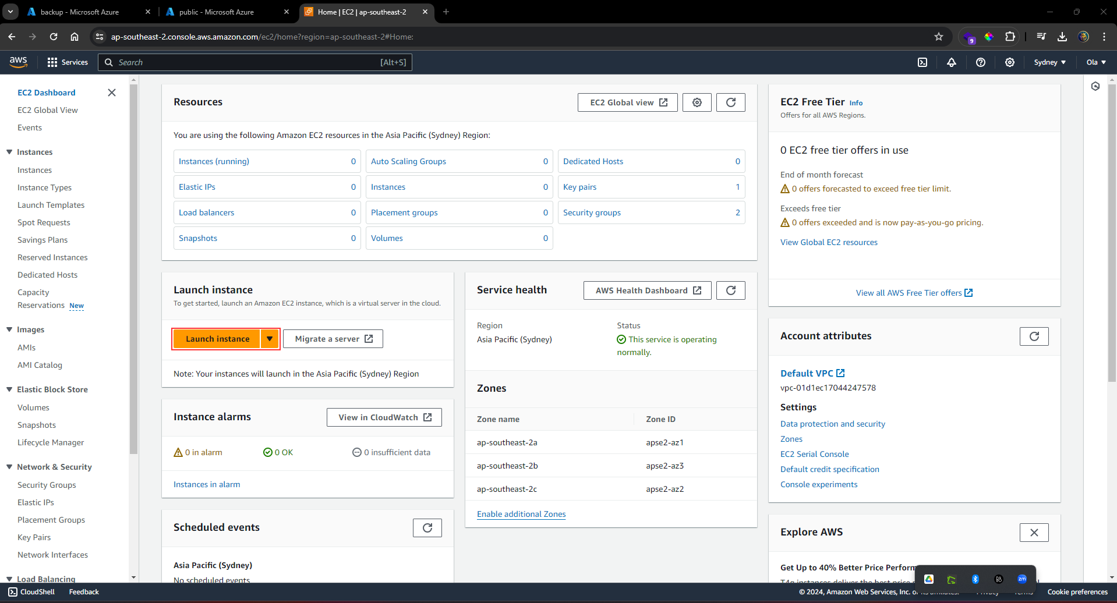The width and height of the screenshot is (1117, 603).
Task: Open Default VPC link
Action: pos(808,373)
